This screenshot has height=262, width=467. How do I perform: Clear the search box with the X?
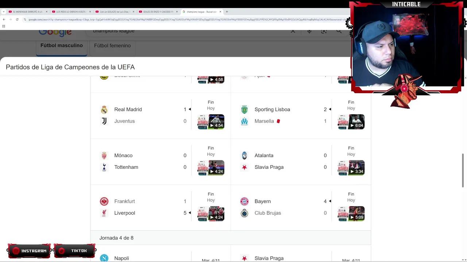(x=293, y=31)
